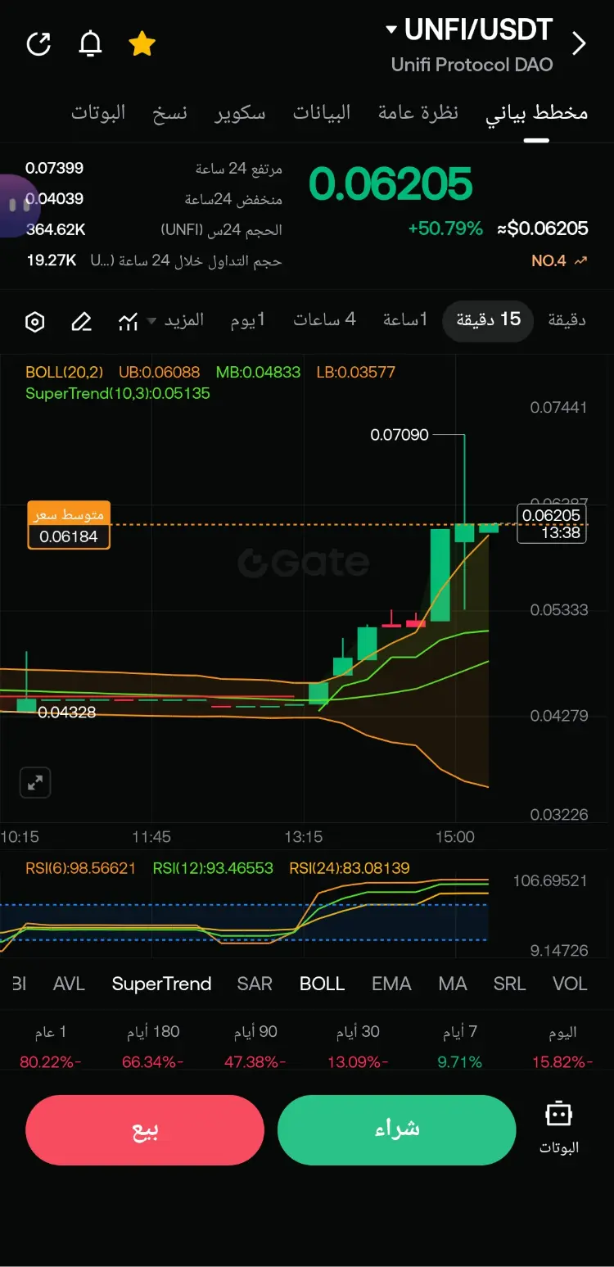614x1267 pixels.
Task: Tap the green شراء buy button
Action: pyautogui.click(x=397, y=1129)
